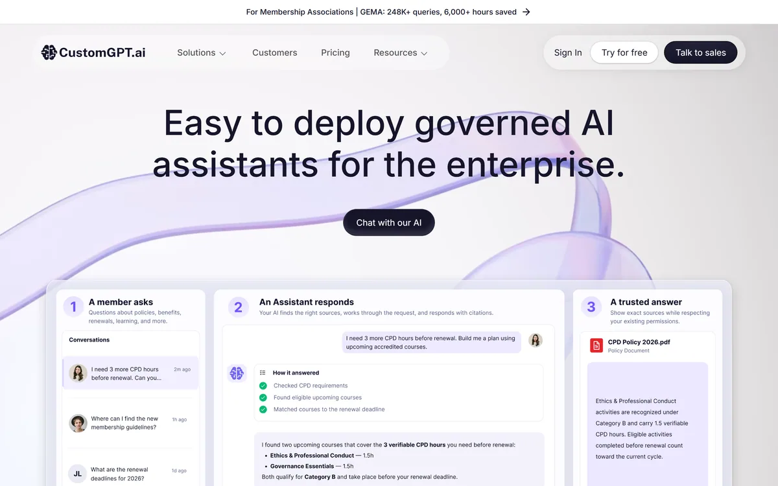Screen dimensions: 778x486
Task: Click the user avatar beside the chat message
Action: [536, 340]
